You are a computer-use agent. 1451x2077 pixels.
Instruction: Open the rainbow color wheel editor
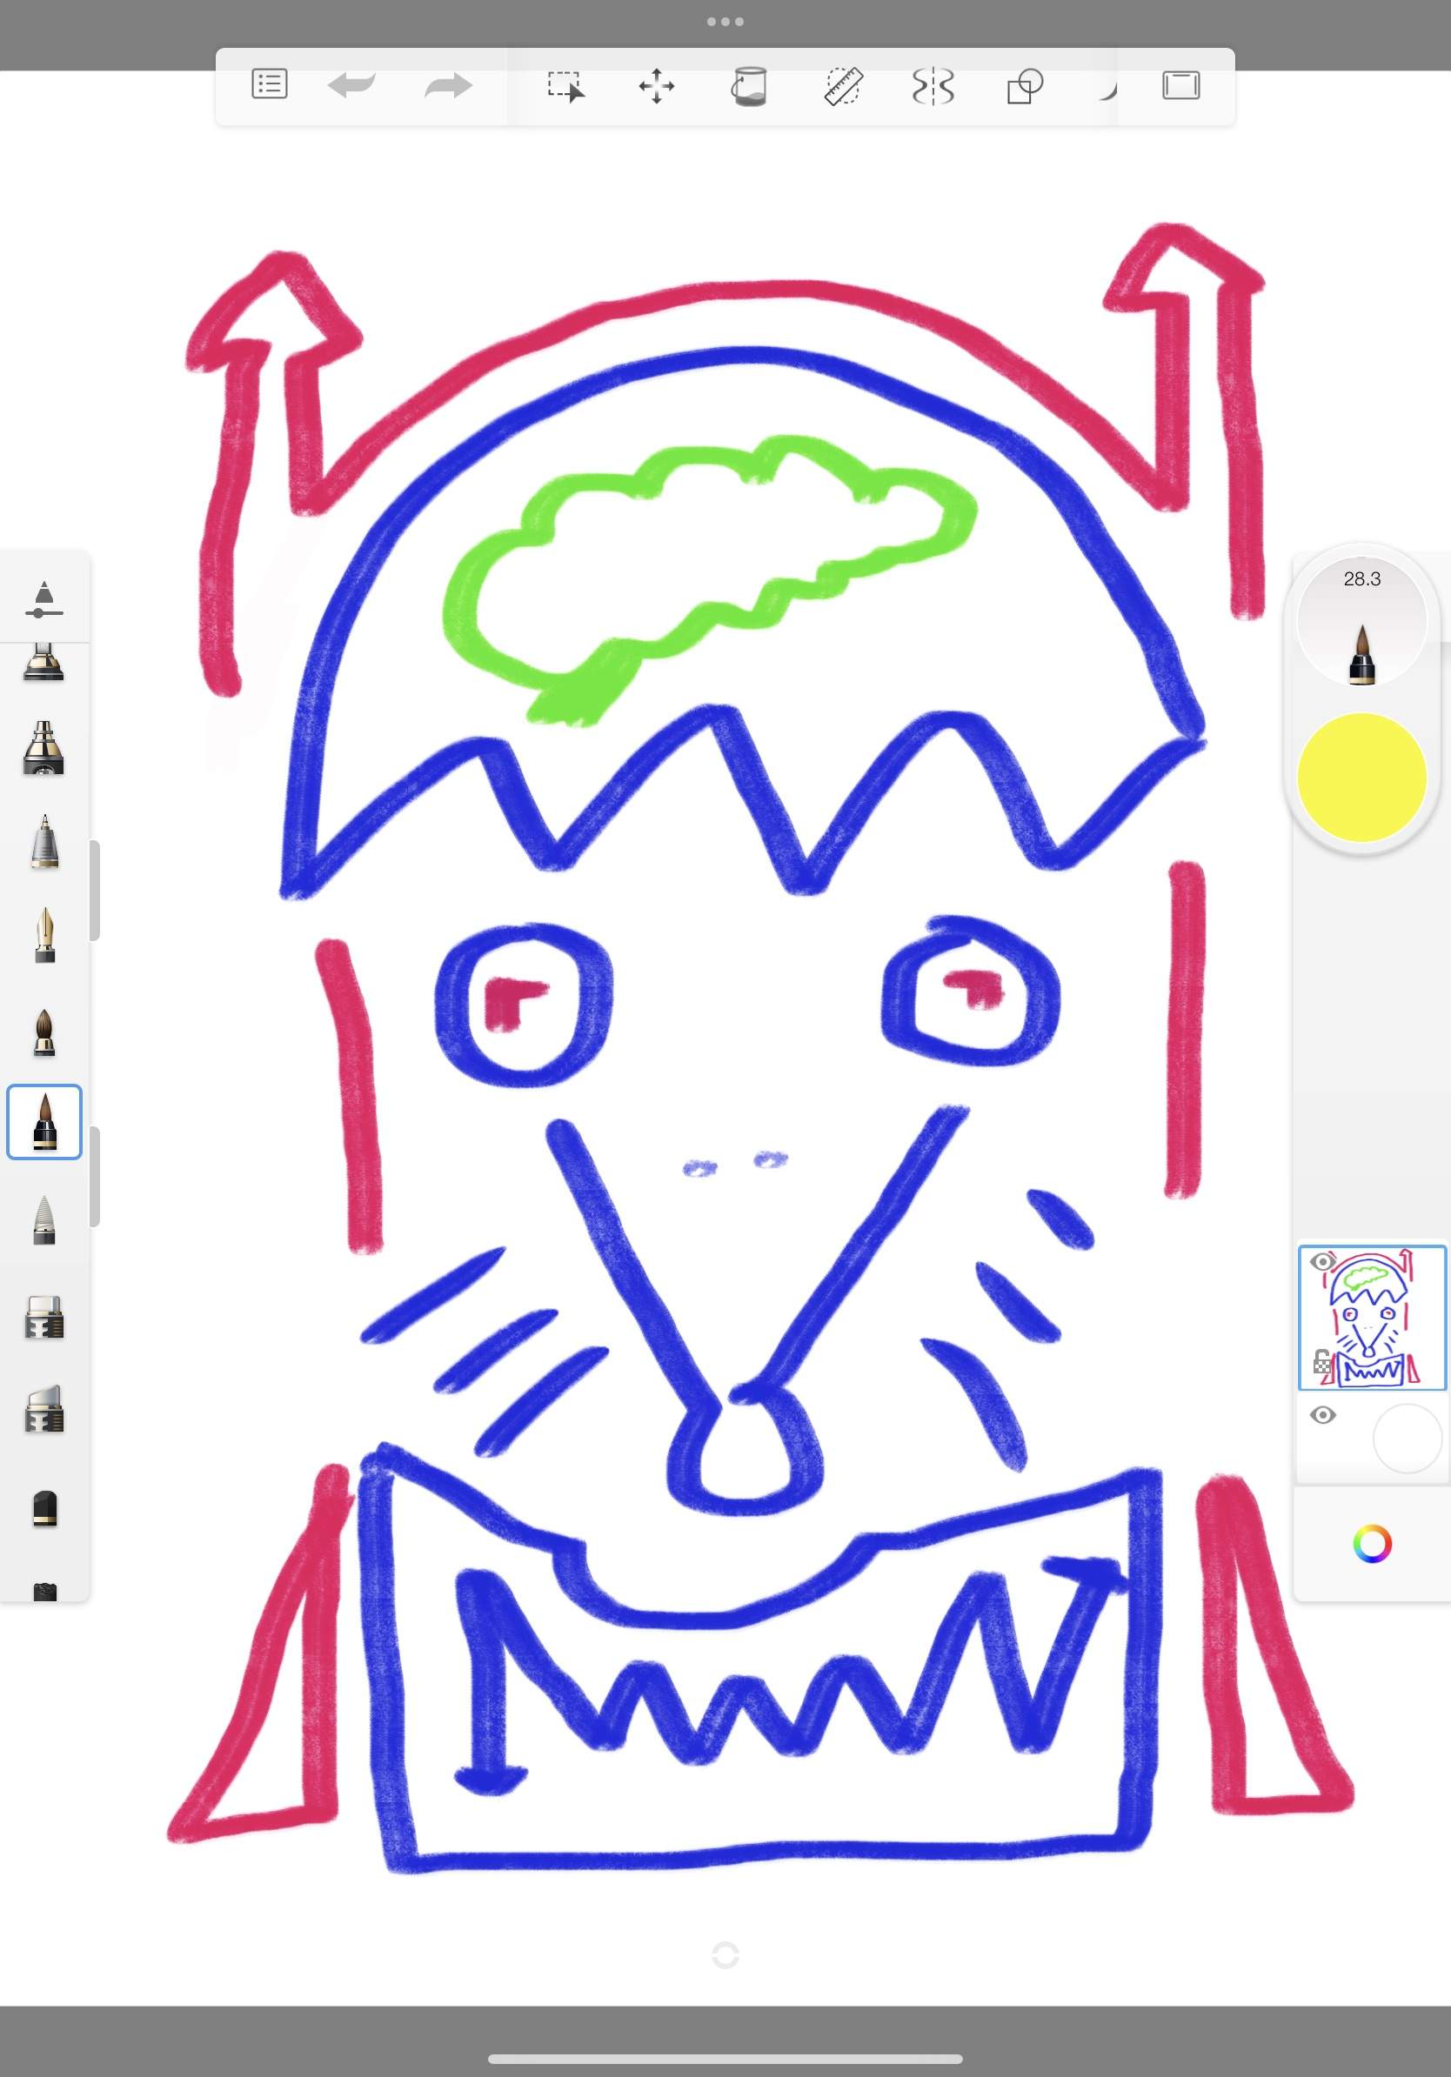click(1371, 1543)
